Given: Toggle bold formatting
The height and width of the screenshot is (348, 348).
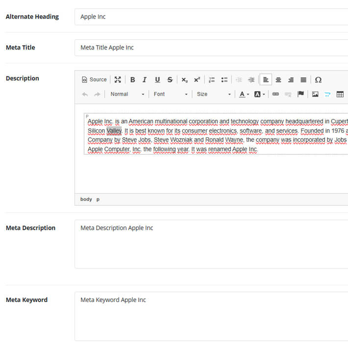Looking at the screenshot, I should [132, 80].
